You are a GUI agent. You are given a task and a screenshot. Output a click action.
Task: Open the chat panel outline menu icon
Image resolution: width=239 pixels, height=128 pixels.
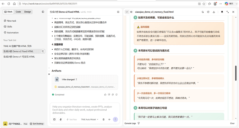pyautogui.click(x=118, y=12)
